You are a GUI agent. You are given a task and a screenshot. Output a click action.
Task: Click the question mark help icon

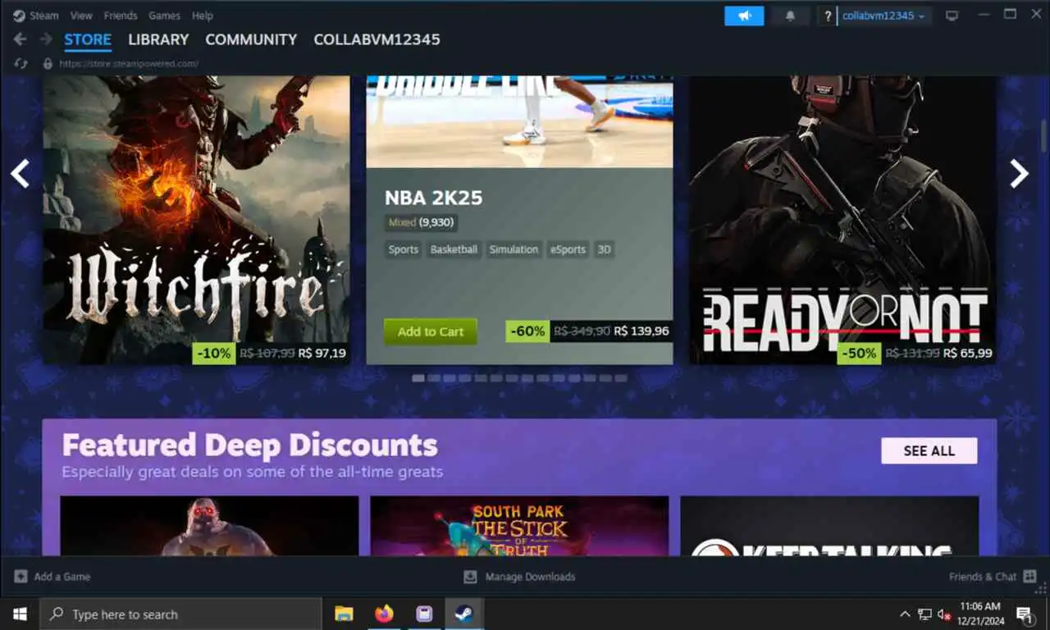point(828,16)
